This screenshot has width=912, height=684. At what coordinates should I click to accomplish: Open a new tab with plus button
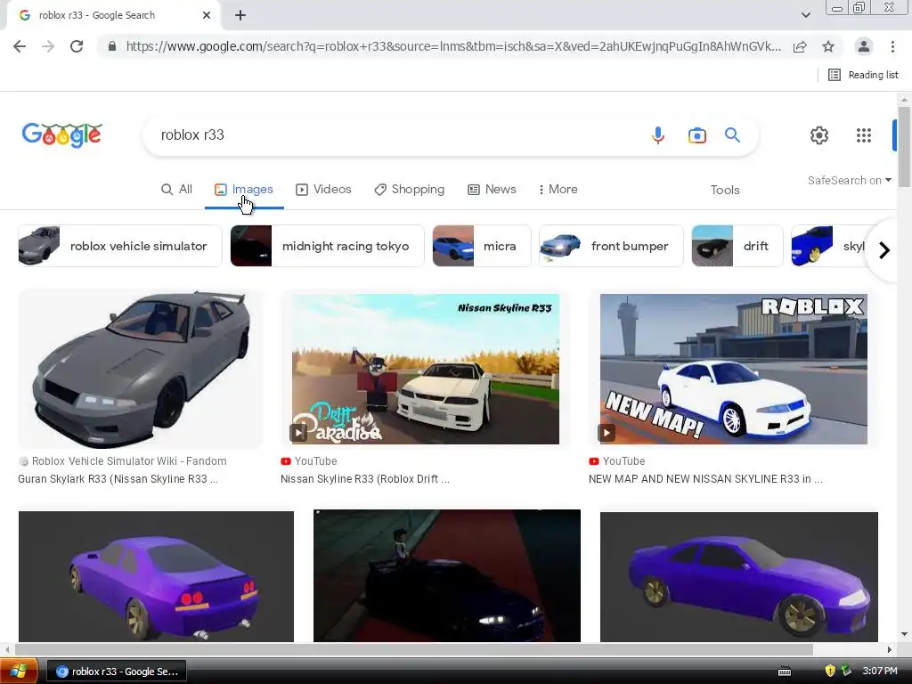coord(240,16)
